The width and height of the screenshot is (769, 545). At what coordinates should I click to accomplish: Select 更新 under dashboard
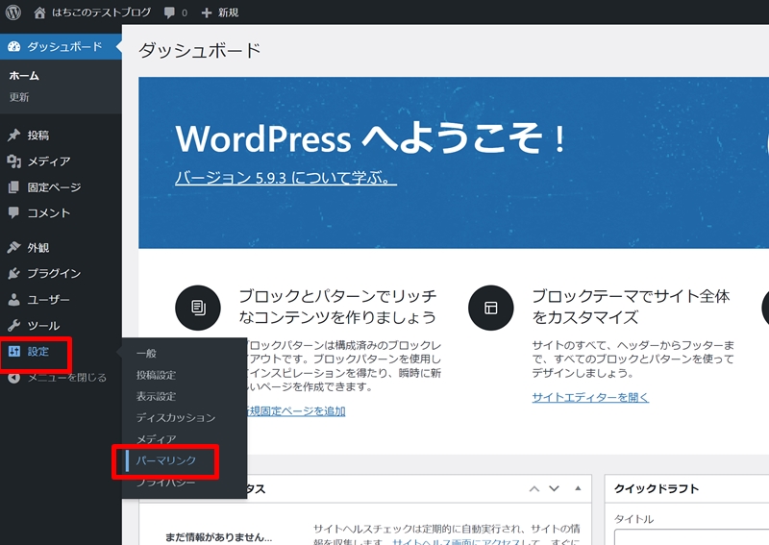pos(19,97)
